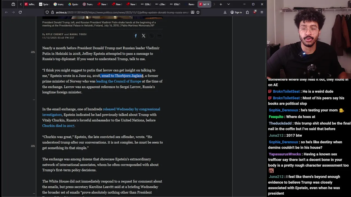The width and height of the screenshot is (351, 197).
Task: Click the article timestamp '11/12/2025 03:40 PM EST'
Action: tap(58, 38)
